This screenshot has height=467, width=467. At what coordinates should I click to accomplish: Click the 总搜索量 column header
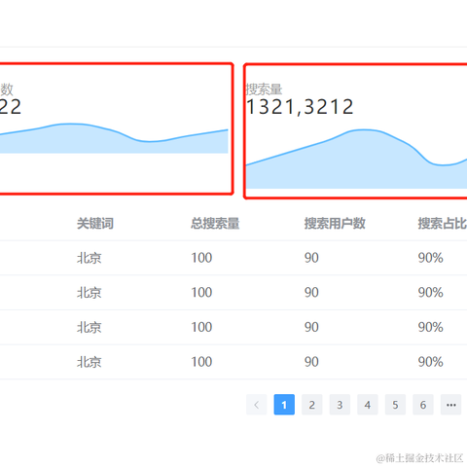point(215,224)
